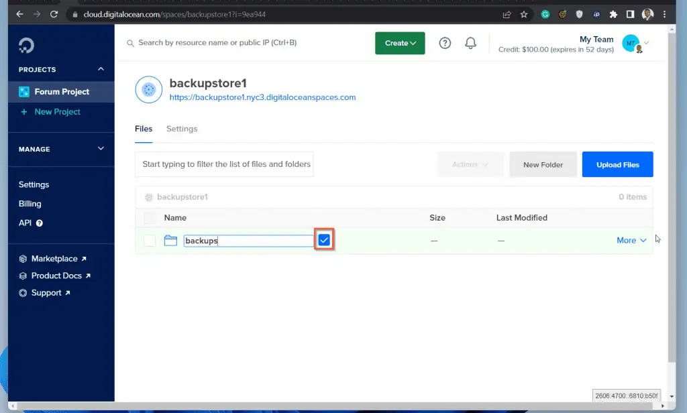Click the Support lifebuoy icon
The width and height of the screenshot is (687, 413).
pos(23,293)
